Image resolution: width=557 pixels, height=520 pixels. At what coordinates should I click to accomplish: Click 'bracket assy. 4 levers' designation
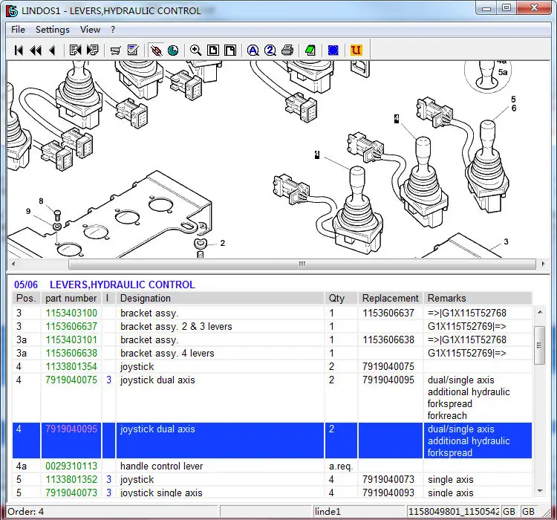pos(167,354)
